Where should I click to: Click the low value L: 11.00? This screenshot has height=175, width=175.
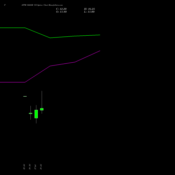89,12
